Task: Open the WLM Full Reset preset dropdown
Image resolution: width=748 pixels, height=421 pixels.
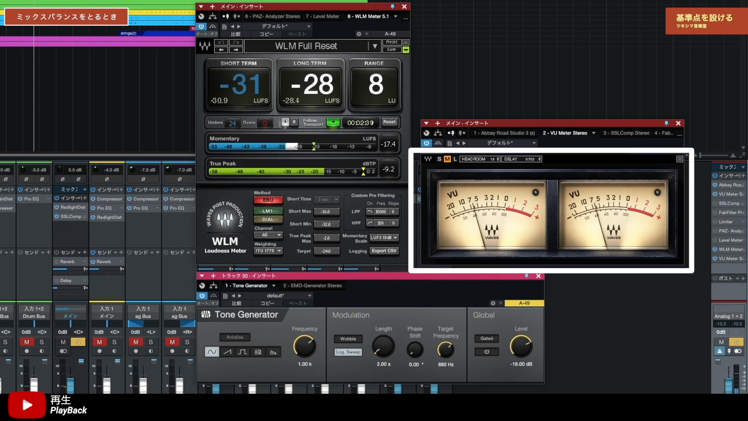Action: [x=375, y=46]
